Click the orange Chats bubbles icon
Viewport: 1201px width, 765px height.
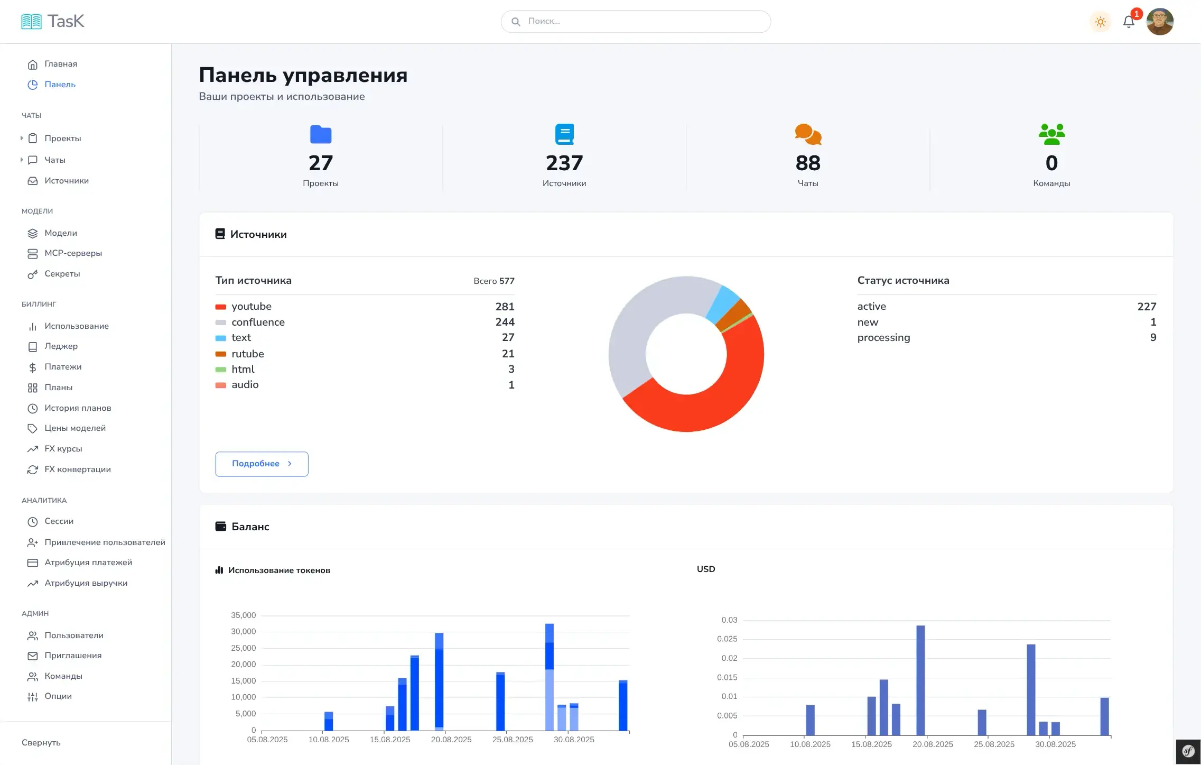[807, 134]
